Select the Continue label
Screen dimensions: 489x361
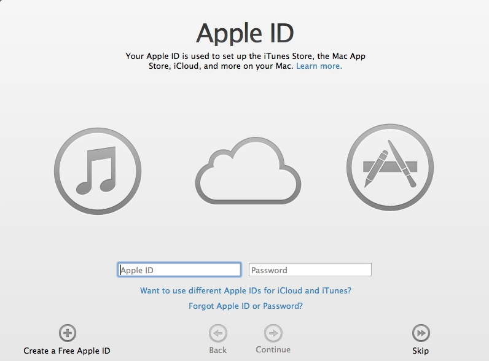(x=273, y=350)
